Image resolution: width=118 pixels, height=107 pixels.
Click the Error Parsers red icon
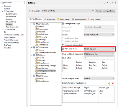88,20
